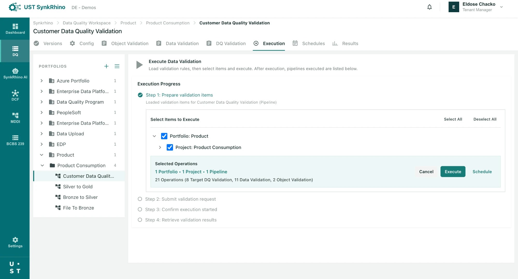
Task: Expand the PeopleSoft portfolio node
Action: point(41,113)
